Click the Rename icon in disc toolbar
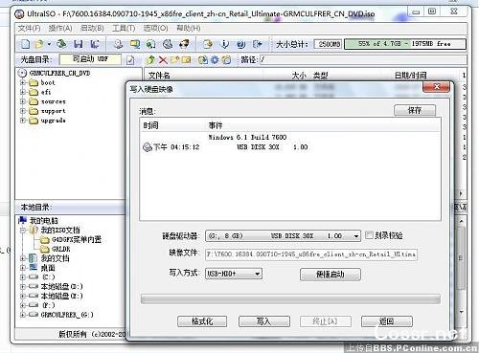Image resolution: width=479 pixels, height=353 pixels. 186,59
